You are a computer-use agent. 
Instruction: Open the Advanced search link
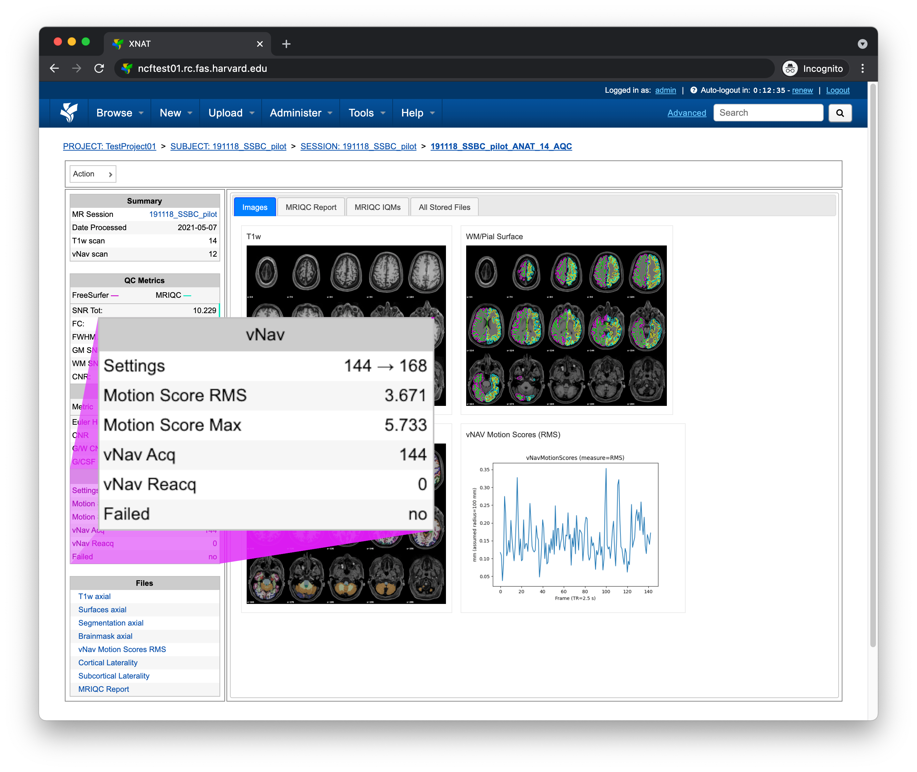tap(687, 113)
